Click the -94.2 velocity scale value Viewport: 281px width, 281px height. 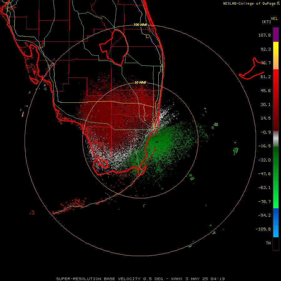tap(264, 215)
